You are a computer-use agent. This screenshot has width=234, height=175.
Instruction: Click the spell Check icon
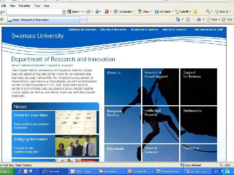[x=140, y=12]
